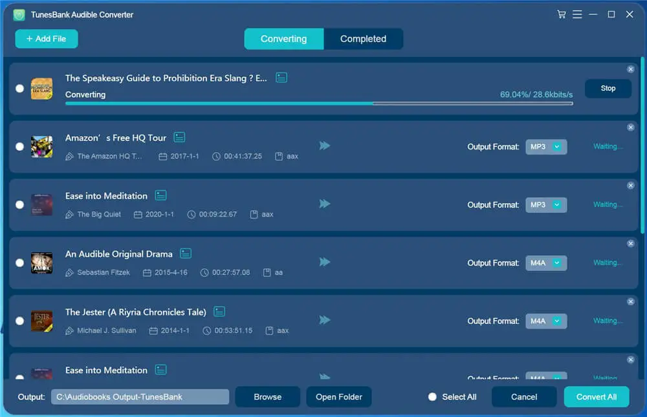Viewport: 647px width, 417px height.
Task: Click the clock icon beside 00:27:57.08
Action: click(x=204, y=273)
